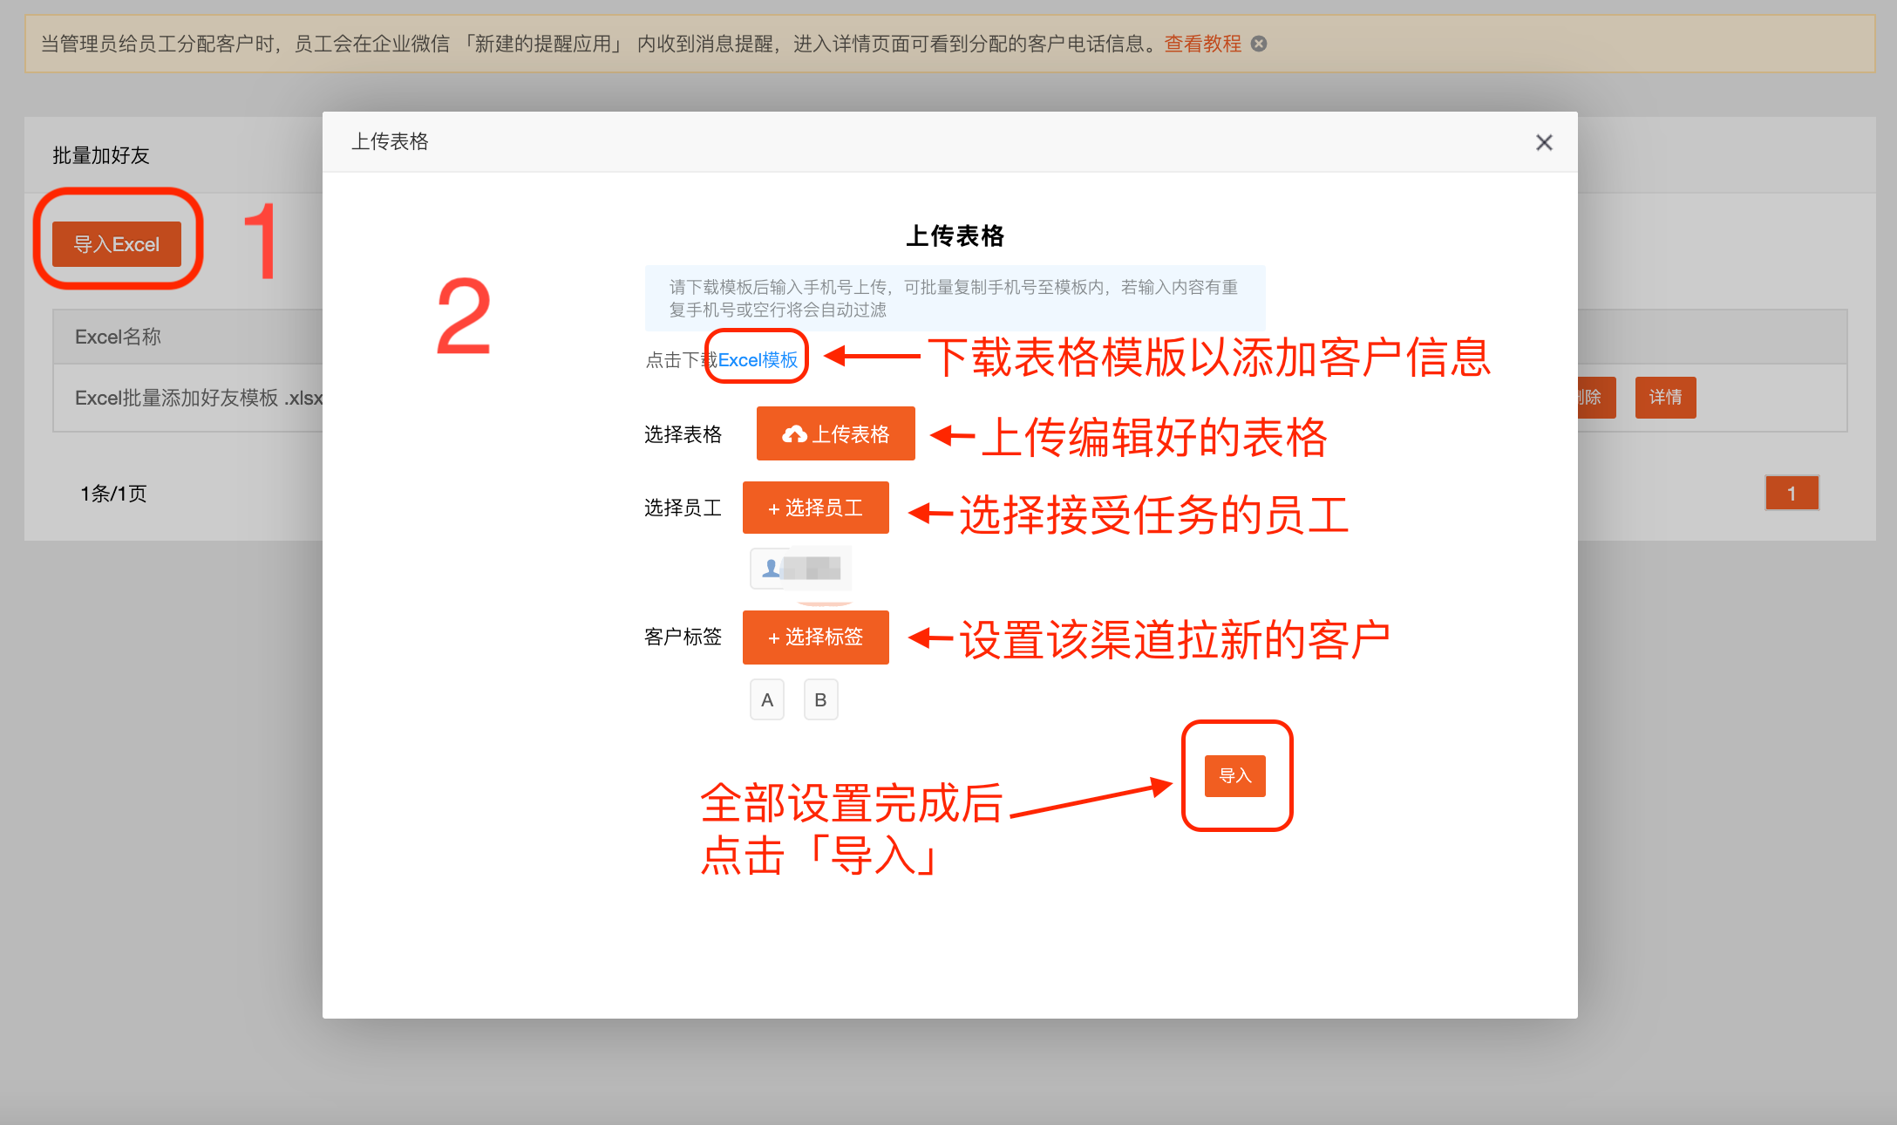Click the 选择标签 select tag button
The image size is (1897, 1125).
[x=815, y=637]
